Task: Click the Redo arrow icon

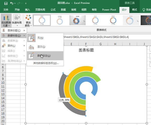Action: 19,3
